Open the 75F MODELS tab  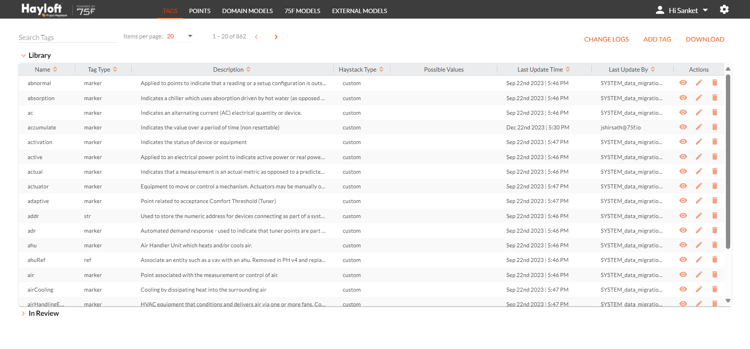pos(302,11)
